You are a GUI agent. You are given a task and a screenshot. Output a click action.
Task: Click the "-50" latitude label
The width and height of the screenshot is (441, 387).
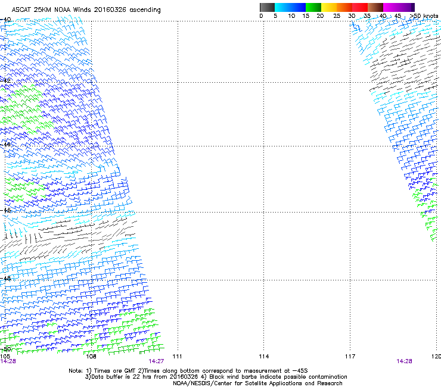(x=5, y=349)
